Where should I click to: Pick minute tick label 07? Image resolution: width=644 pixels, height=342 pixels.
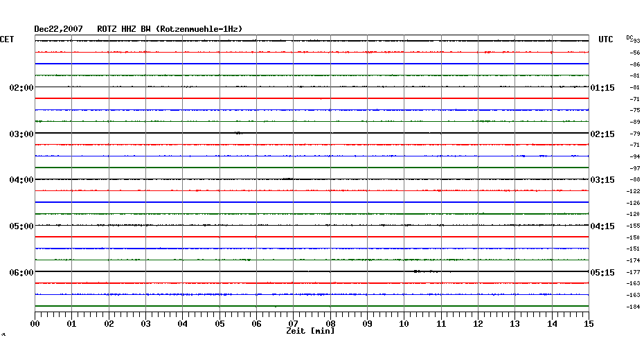293,324
